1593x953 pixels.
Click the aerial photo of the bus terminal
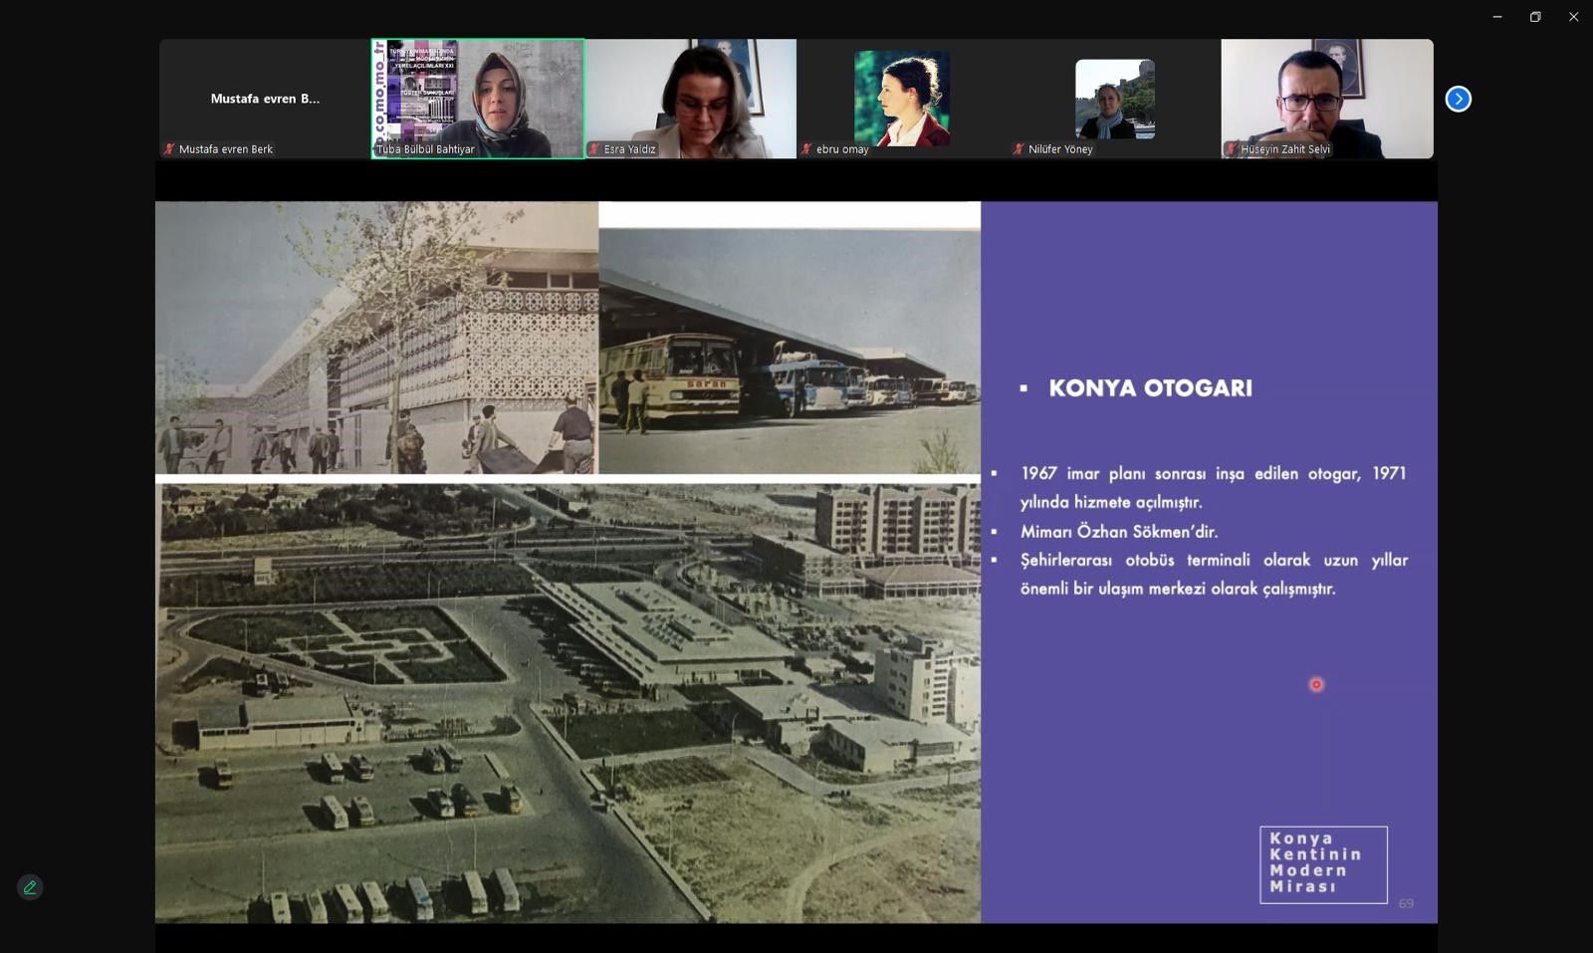click(568, 702)
